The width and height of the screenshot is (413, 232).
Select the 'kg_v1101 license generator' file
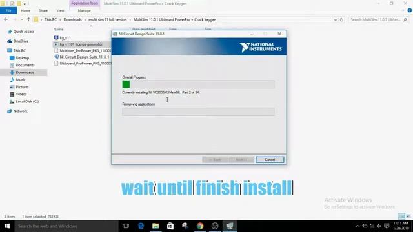click(x=81, y=44)
